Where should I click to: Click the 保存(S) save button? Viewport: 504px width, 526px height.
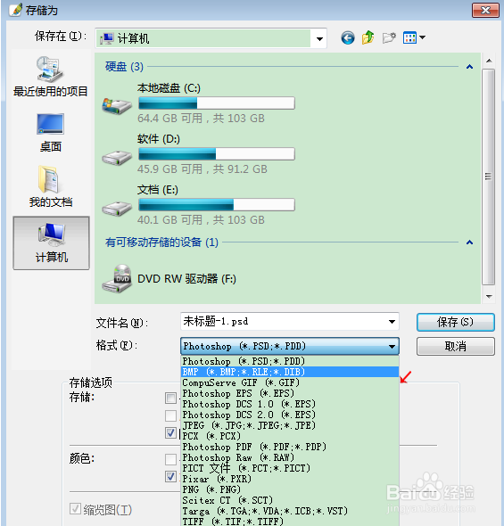coord(455,322)
